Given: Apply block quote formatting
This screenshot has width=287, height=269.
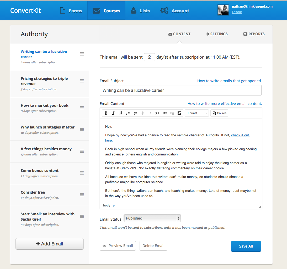Looking at the screenshot, I should tap(157, 113).
